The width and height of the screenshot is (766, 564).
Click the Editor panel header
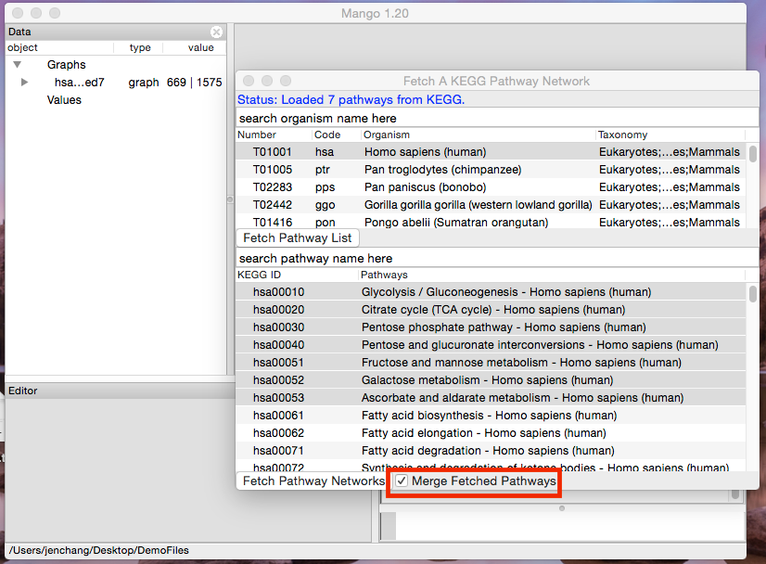(x=120, y=391)
